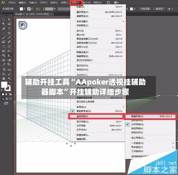Adjust the stroke weight stepper arrows
The height and width of the screenshot is (175, 178).
pyautogui.click(x=43, y=9)
